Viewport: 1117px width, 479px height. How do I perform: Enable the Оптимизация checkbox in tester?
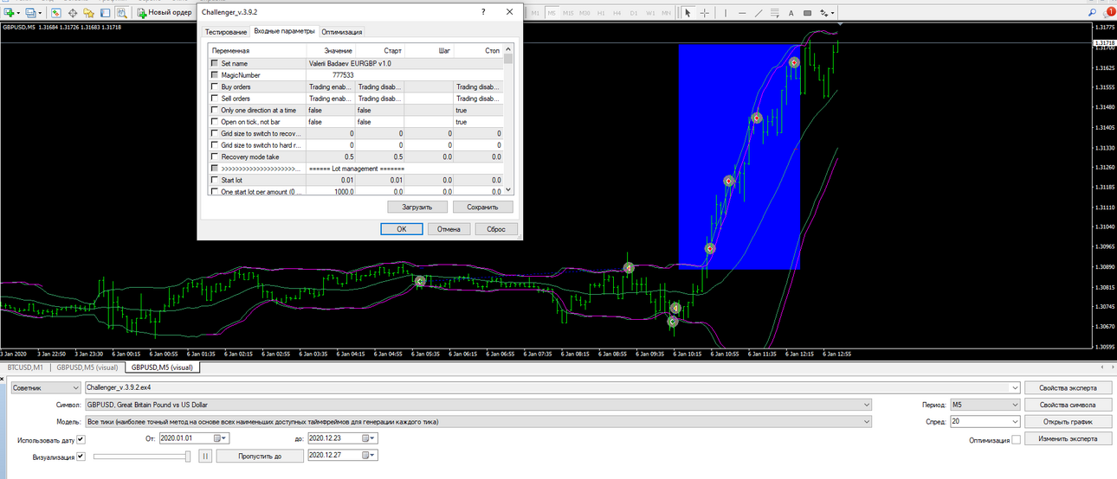click(1017, 439)
